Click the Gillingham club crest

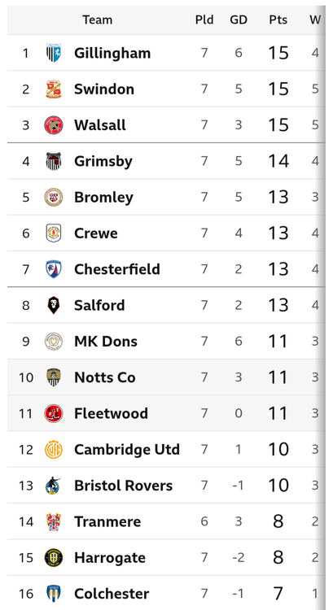pos(54,53)
